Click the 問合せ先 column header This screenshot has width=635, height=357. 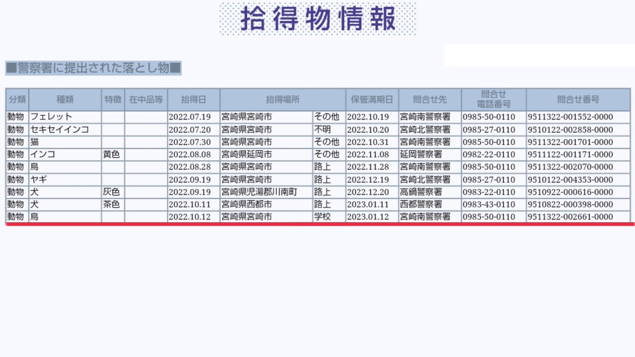pos(430,99)
